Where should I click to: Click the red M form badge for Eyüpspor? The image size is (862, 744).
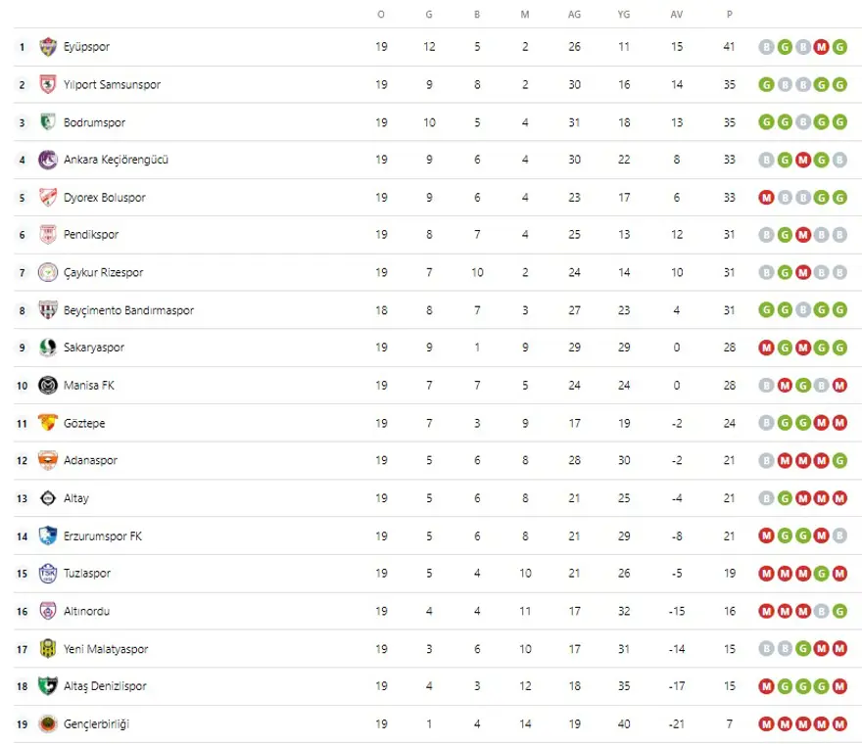pos(821,47)
